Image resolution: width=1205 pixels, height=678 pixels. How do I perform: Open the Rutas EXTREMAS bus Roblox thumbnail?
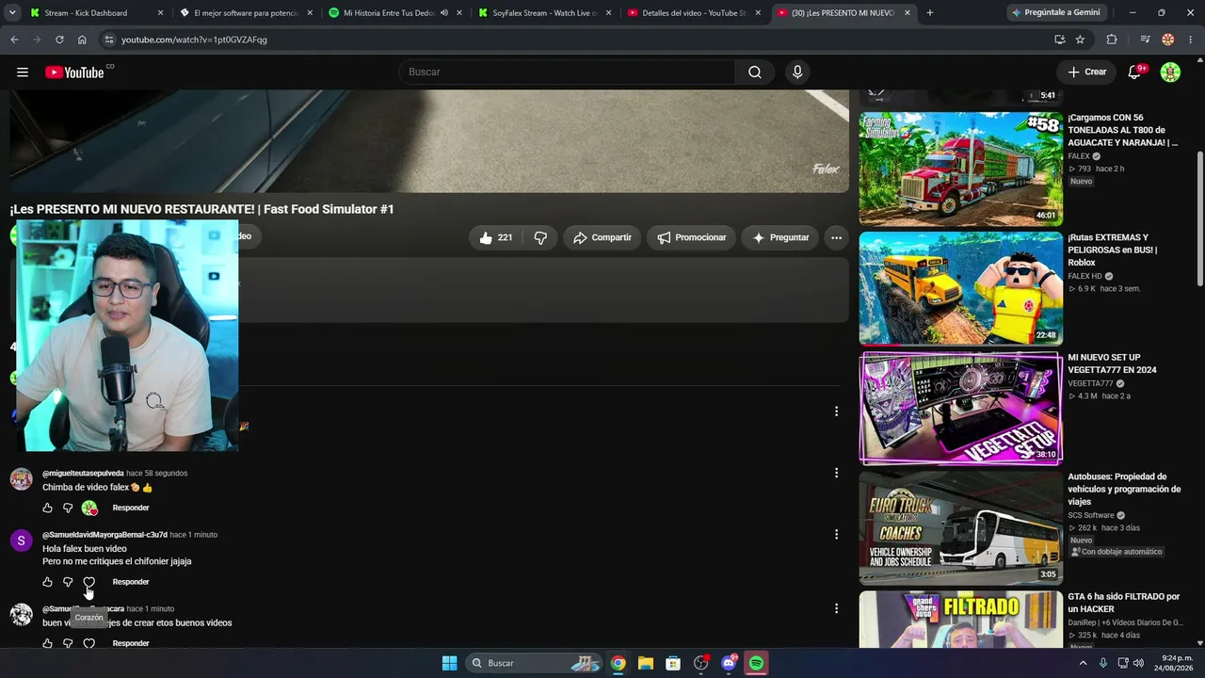(x=960, y=288)
